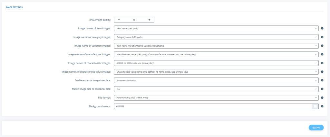330x137 pixels.
Task: Click the IMAGE SETTINGS section heading
Action: 14,7
